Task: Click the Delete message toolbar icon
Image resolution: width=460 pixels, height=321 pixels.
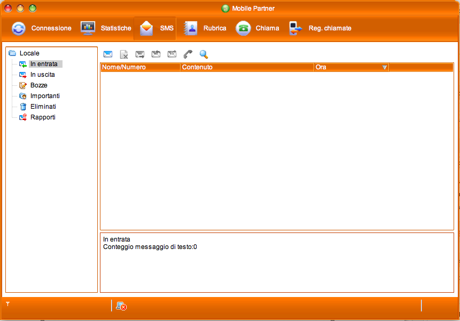Action: (124, 54)
